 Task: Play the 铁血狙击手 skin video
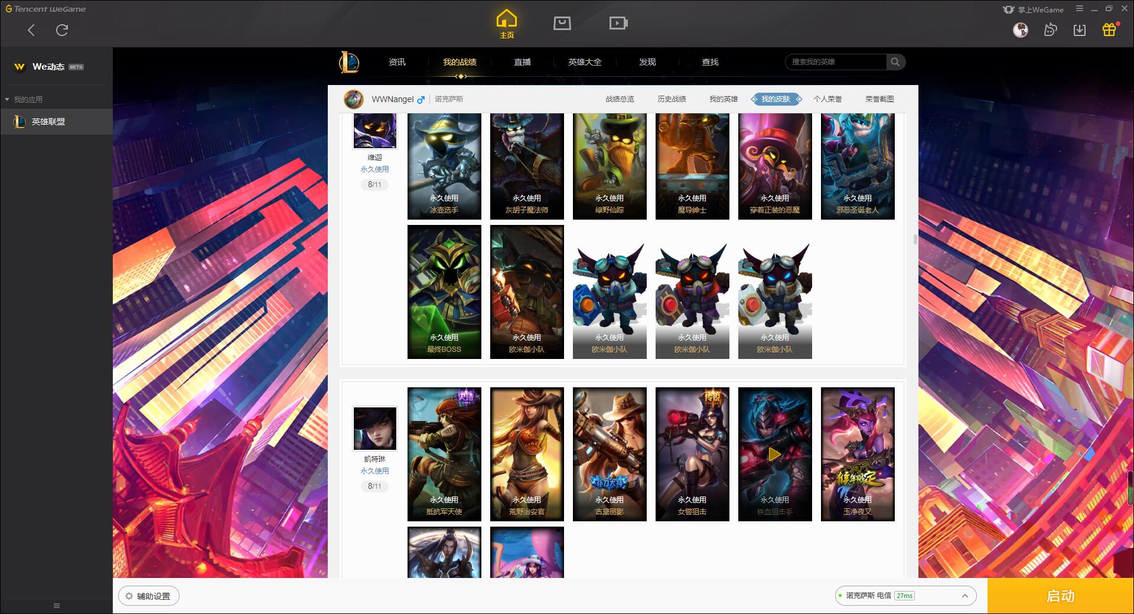[774, 454]
